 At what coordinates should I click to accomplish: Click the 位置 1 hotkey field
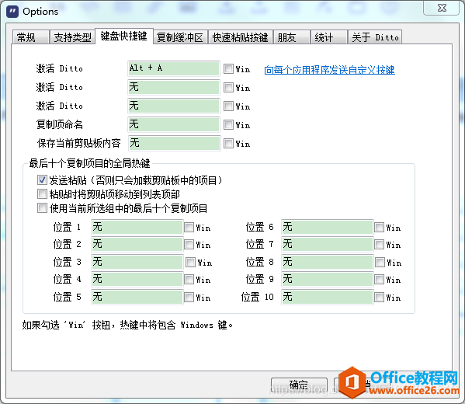137,228
